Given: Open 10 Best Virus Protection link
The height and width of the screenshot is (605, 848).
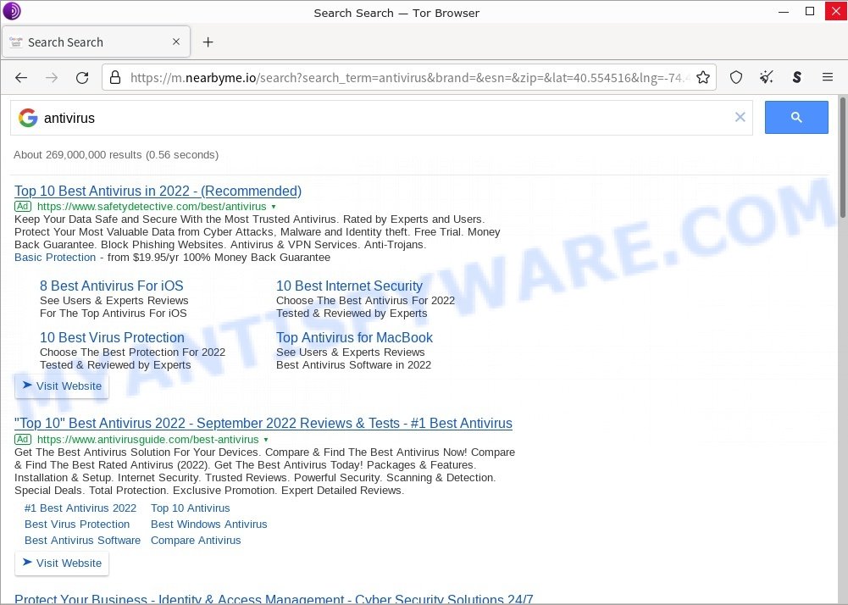Looking at the screenshot, I should [x=112, y=337].
